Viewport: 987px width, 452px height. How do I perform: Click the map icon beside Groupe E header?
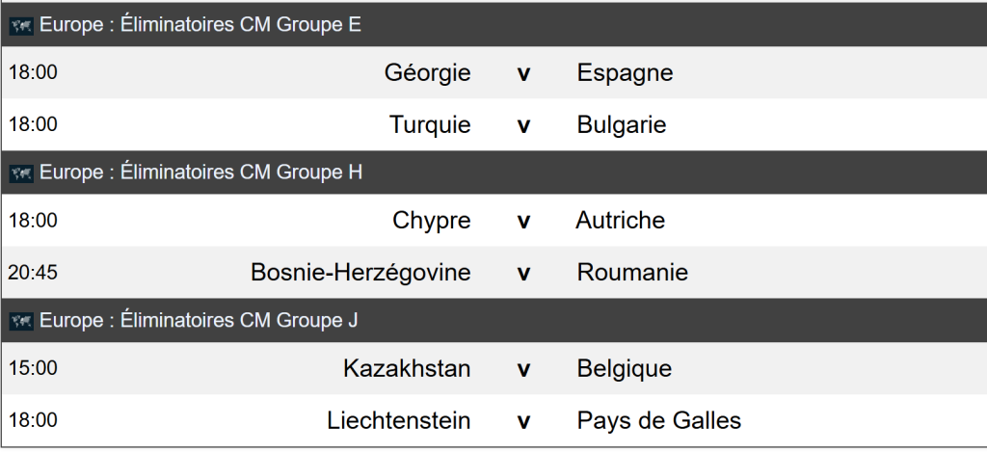(x=20, y=26)
